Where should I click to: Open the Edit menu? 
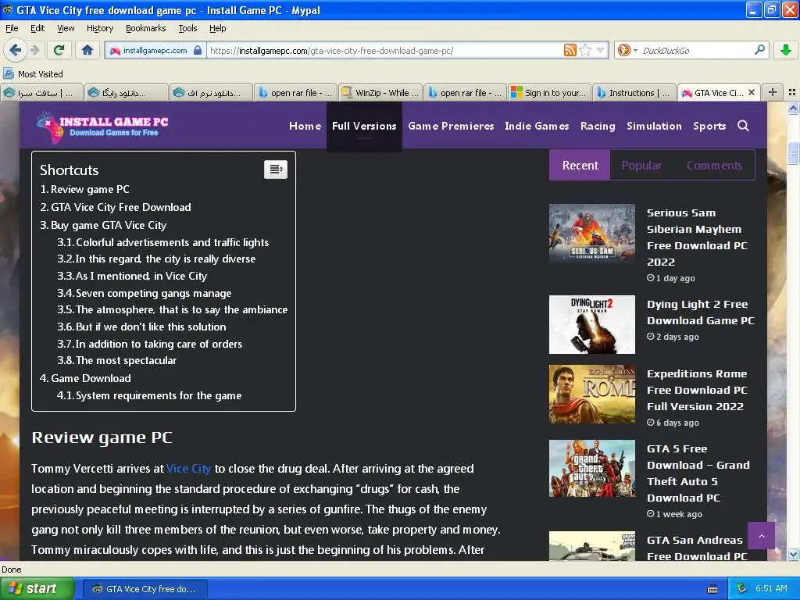(x=37, y=28)
